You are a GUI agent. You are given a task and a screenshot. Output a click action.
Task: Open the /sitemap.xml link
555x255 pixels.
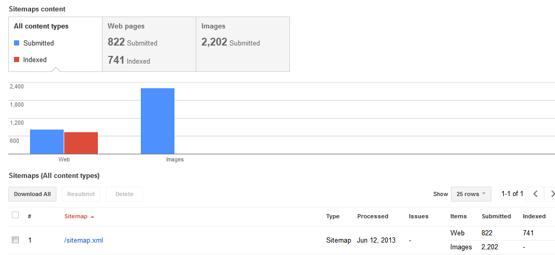(x=83, y=240)
